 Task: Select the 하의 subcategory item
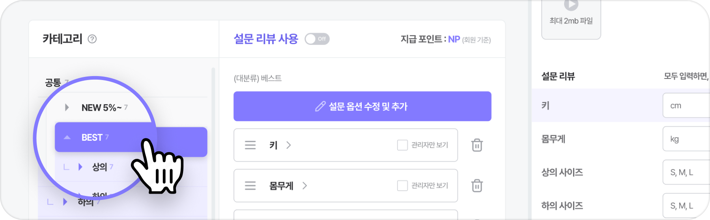pyautogui.click(x=122, y=202)
